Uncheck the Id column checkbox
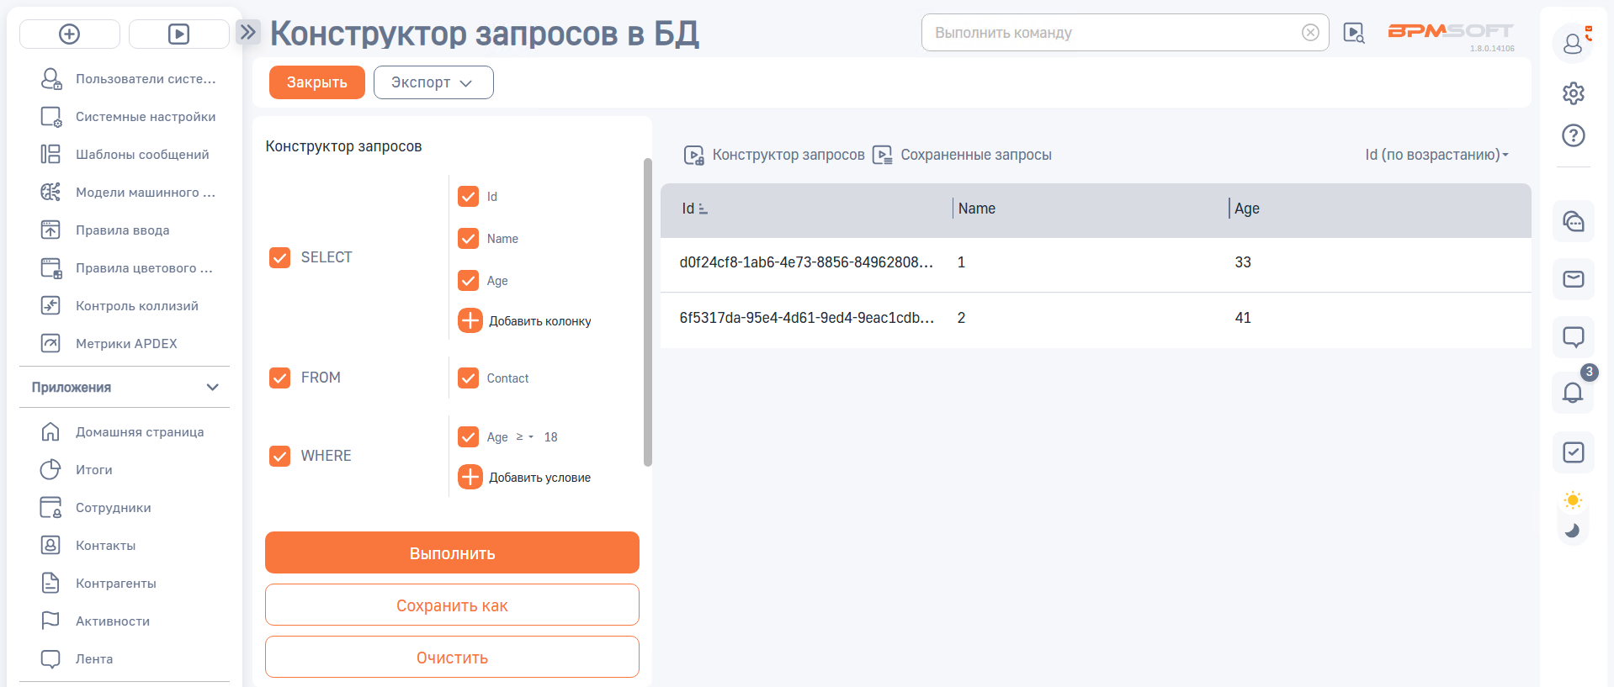 (469, 197)
